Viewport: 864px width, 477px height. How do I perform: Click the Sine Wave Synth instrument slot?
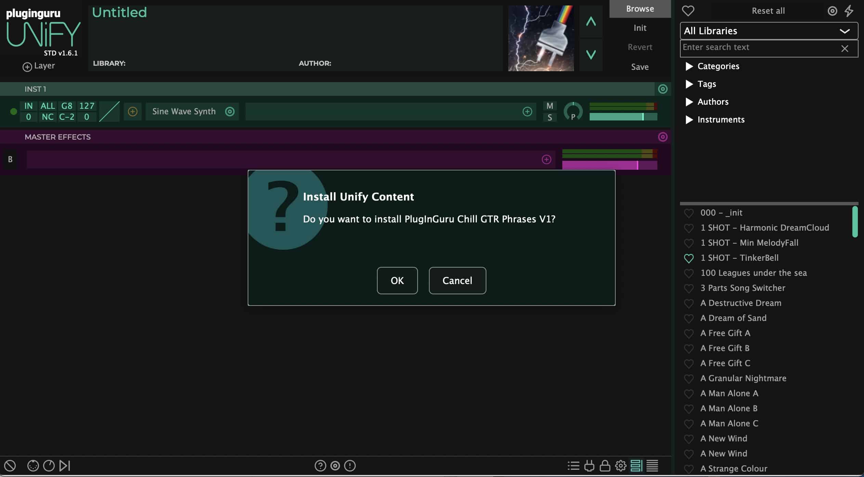point(184,112)
